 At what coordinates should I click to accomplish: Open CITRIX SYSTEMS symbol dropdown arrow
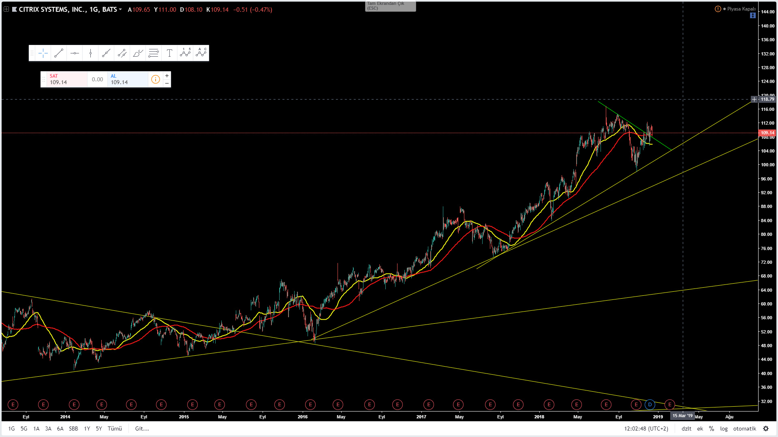tap(120, 9)
